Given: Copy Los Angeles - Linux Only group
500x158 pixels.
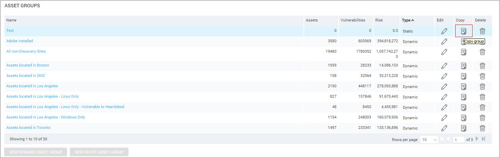Looking at the screenshot, I should [464, 97].
